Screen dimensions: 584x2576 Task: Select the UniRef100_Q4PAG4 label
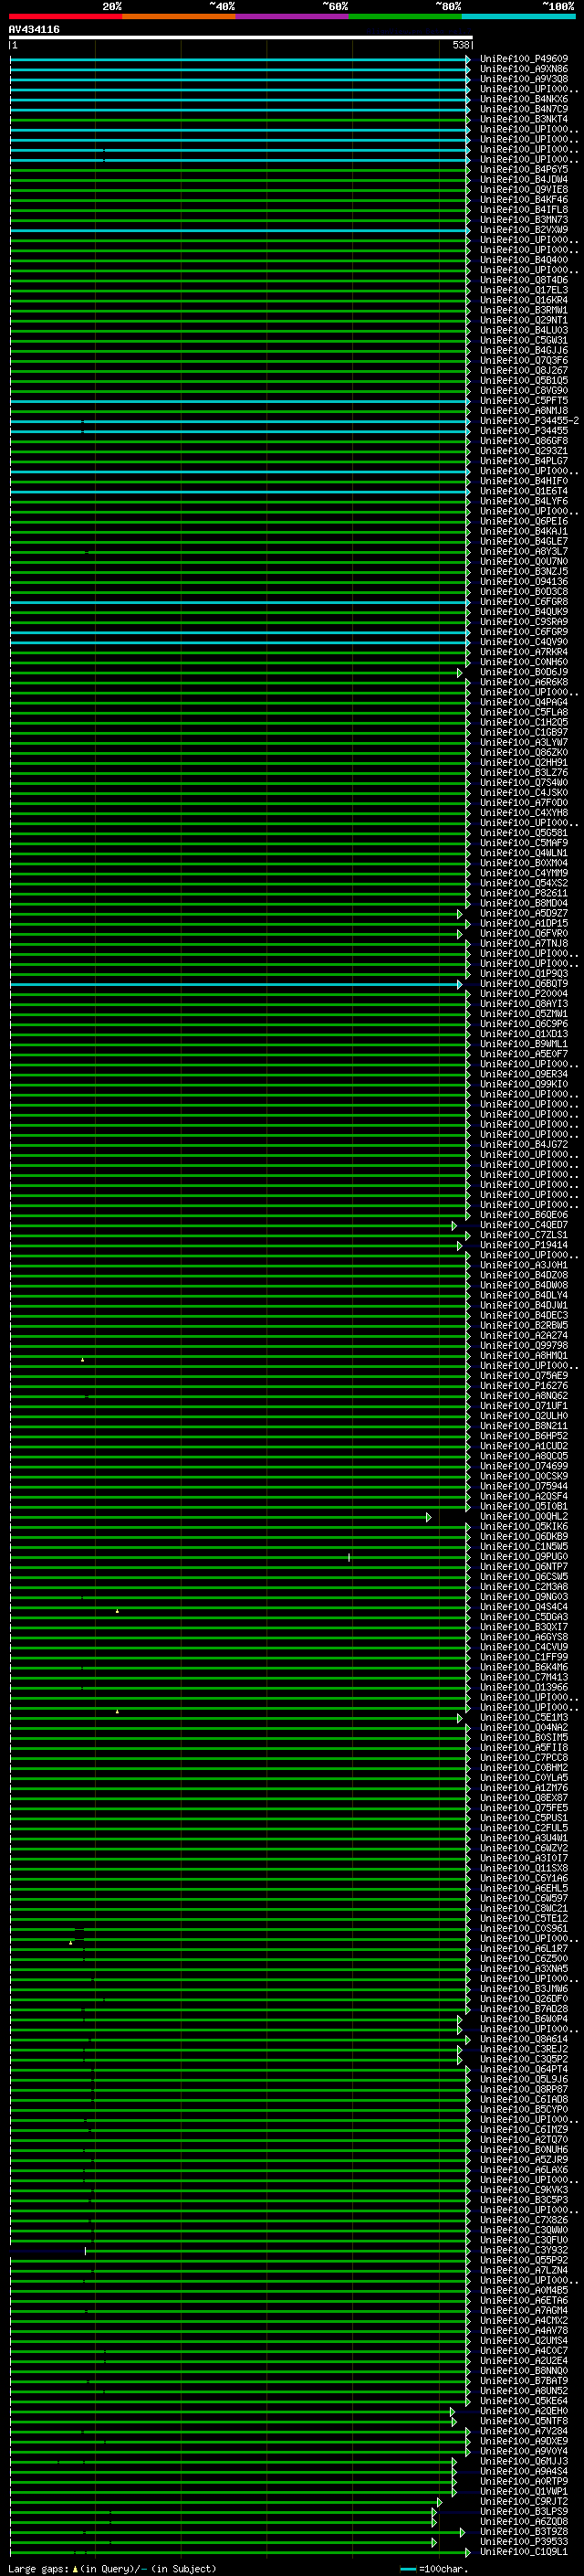pyautogui.click(x=523, y=702)
